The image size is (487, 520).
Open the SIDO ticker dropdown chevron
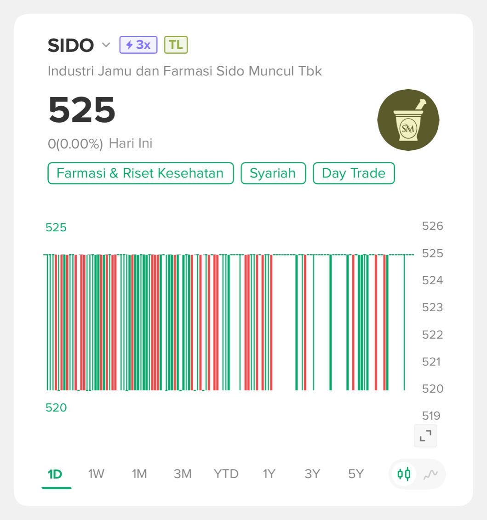(x=106, y=45)
